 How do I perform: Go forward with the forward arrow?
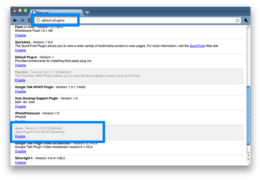click(22, 20)
